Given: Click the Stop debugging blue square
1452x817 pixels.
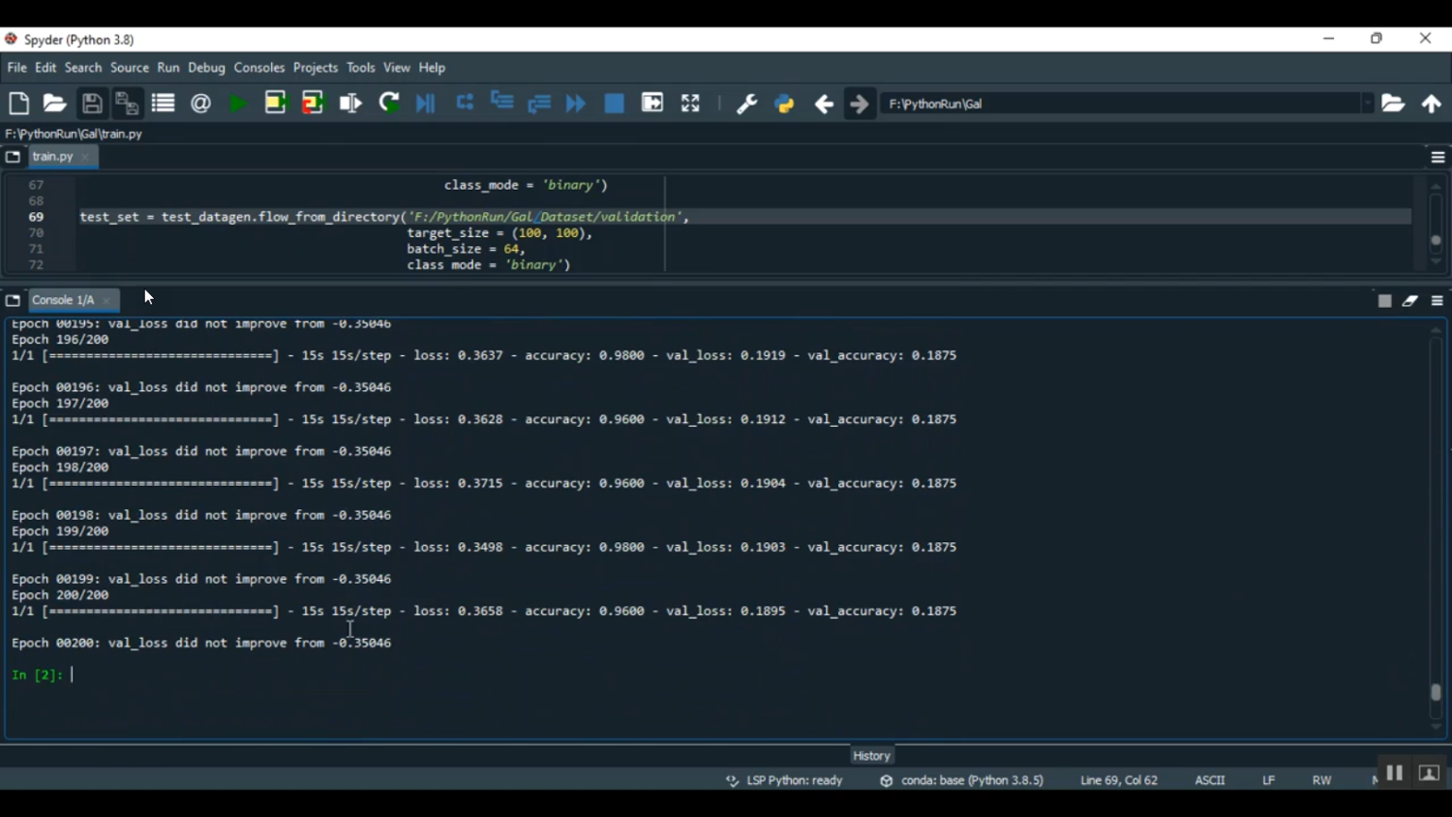Looking at the screenshot, I should [615, 104].
